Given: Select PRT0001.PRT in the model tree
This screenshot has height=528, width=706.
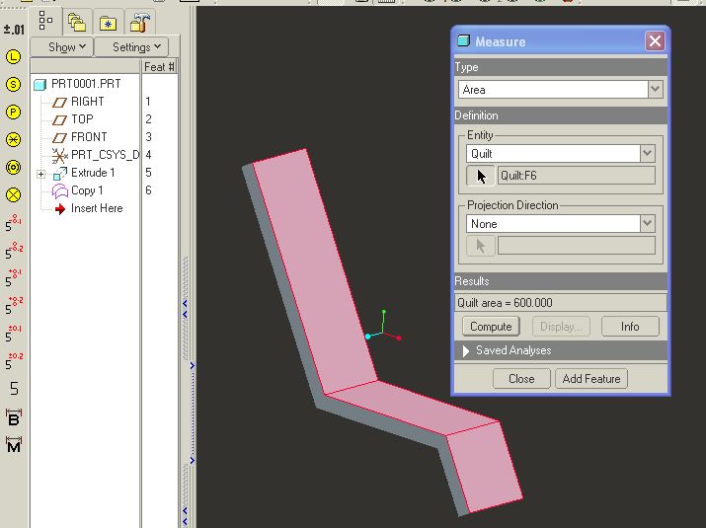Looking at the screenshot, I should (x=77, y=84).
